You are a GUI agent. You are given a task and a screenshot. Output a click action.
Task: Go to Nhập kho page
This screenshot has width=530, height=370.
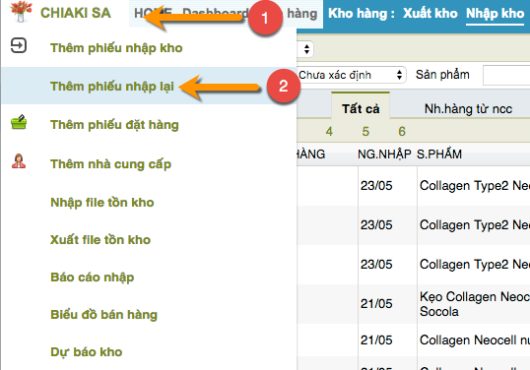pyautogui.click(x=495, y=13)
